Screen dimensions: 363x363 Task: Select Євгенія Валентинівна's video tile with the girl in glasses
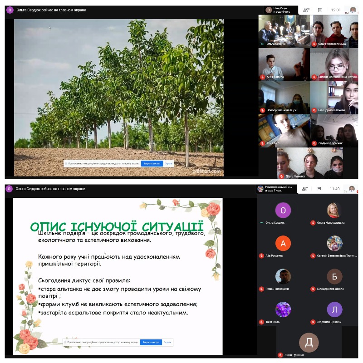(334, 64)
